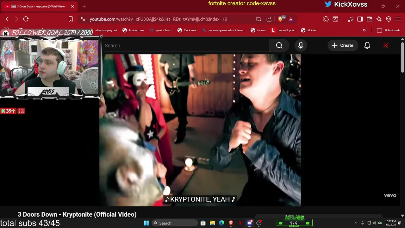The image size is (405, 228).
Task: Open a new browser tab
Action: point(84,6)
